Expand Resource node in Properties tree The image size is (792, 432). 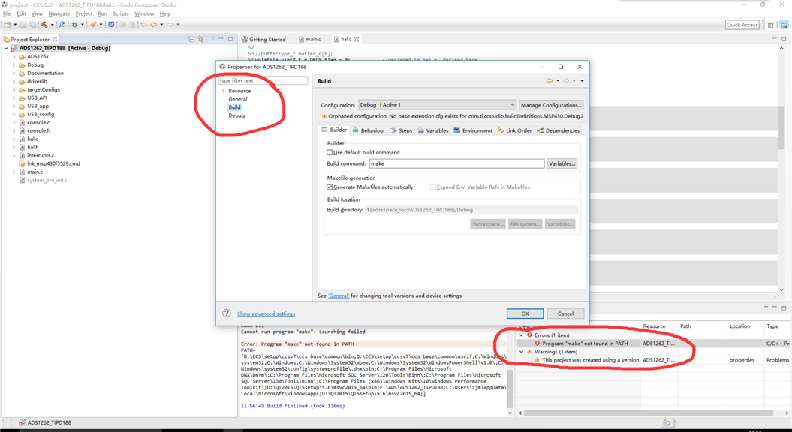pos(224,91)
